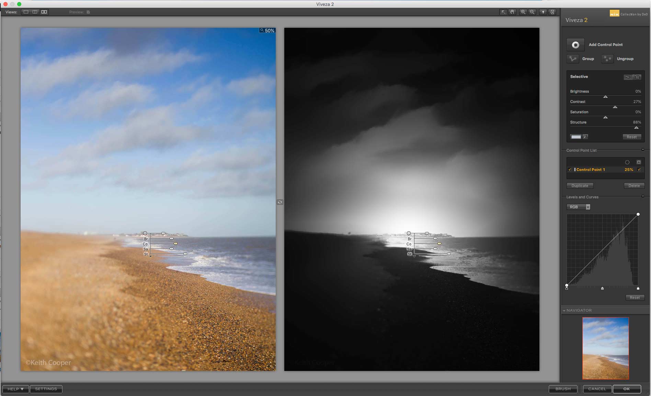
Task: Click the BRUSH button
Action: point(563,389)
